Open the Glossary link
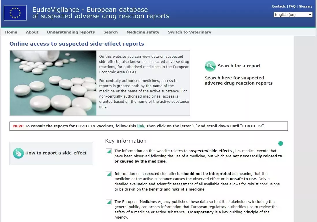Viewport: 317px width, 222px height. tap(305, 6)
